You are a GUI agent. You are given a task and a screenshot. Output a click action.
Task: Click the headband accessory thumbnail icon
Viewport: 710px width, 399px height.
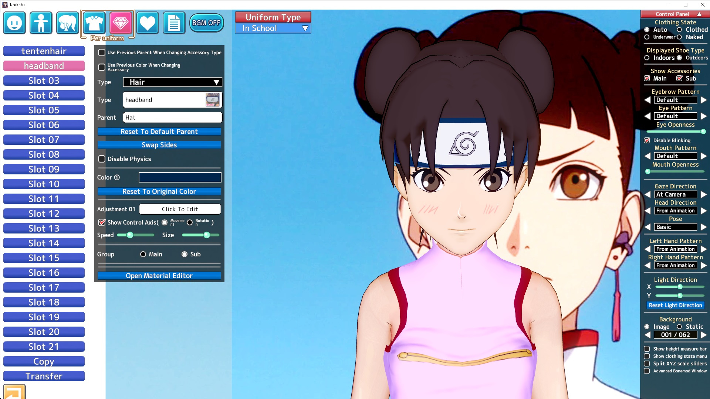click(x=213, y=100)
